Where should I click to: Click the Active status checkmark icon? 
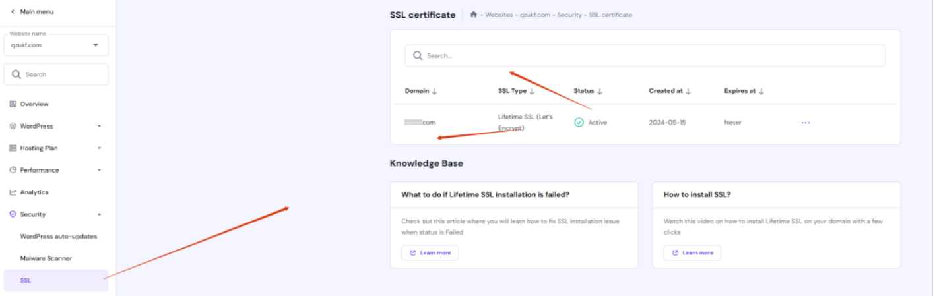(579, 123)
